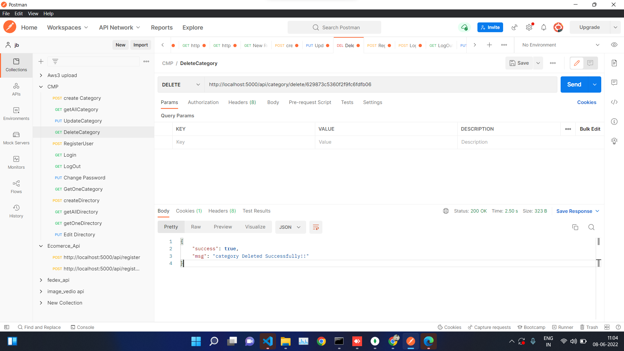The width and height of the screenshot is (624, 351).
Task: Open the History sidebar panel
Action: (x=16, y=211)
